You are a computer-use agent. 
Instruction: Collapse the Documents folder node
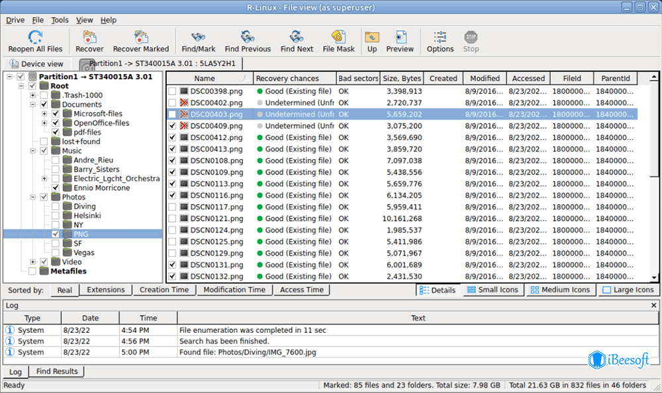32,104
